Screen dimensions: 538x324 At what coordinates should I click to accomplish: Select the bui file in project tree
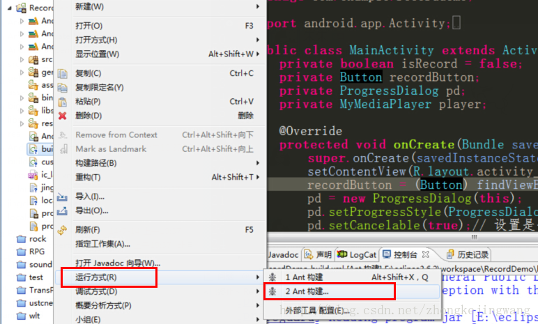(40, 149)
